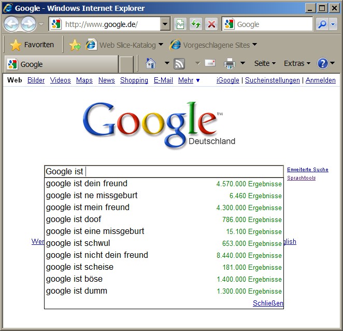Viewport: 343px width, 331px height.
Task: Expand the Home button dropdown arrow
Action: [x=167, y=63]
